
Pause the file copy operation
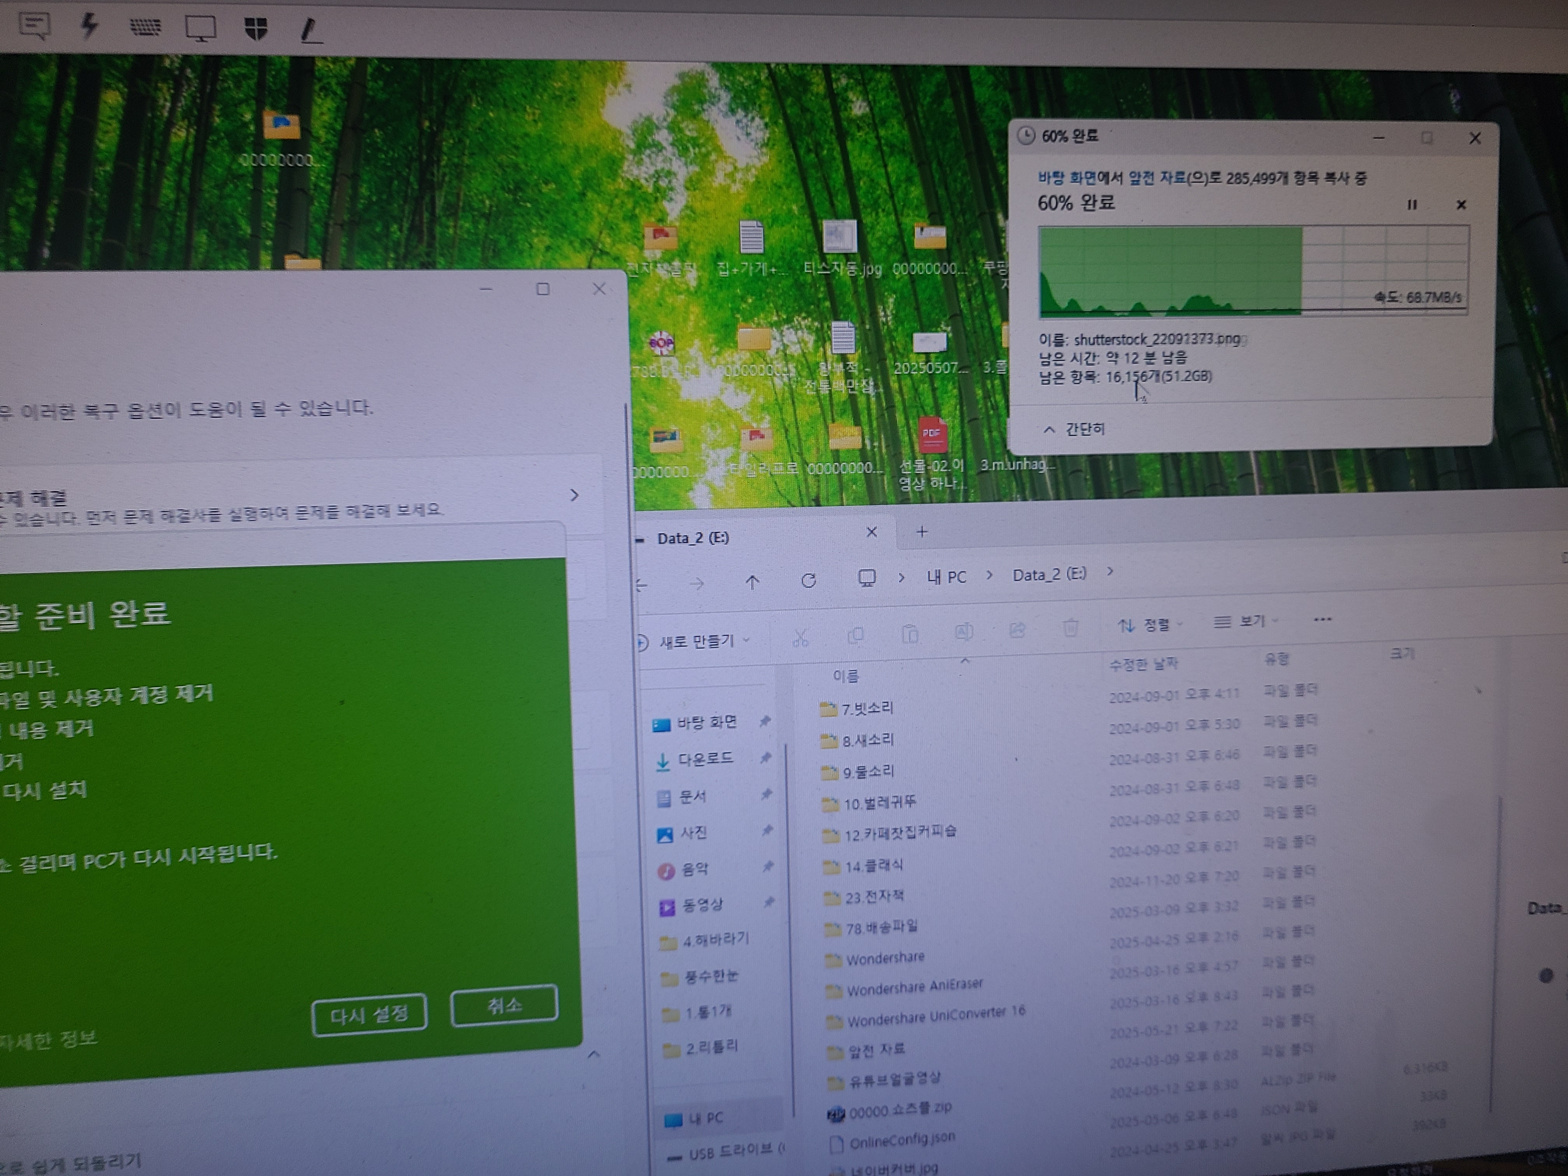pos(1411,205)
